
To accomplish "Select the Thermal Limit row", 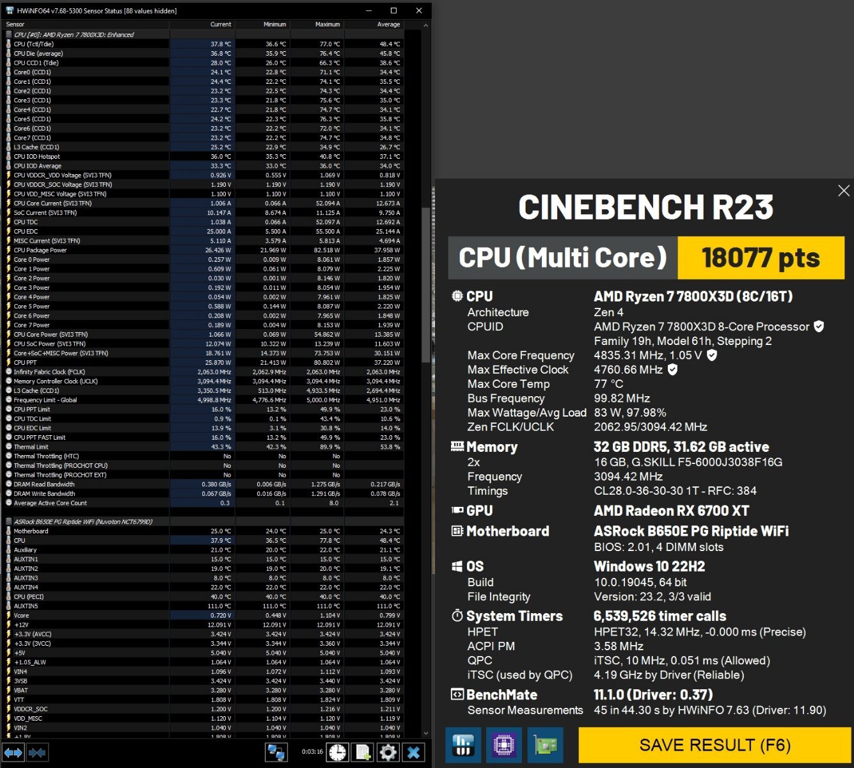I will tap(203, 447).
